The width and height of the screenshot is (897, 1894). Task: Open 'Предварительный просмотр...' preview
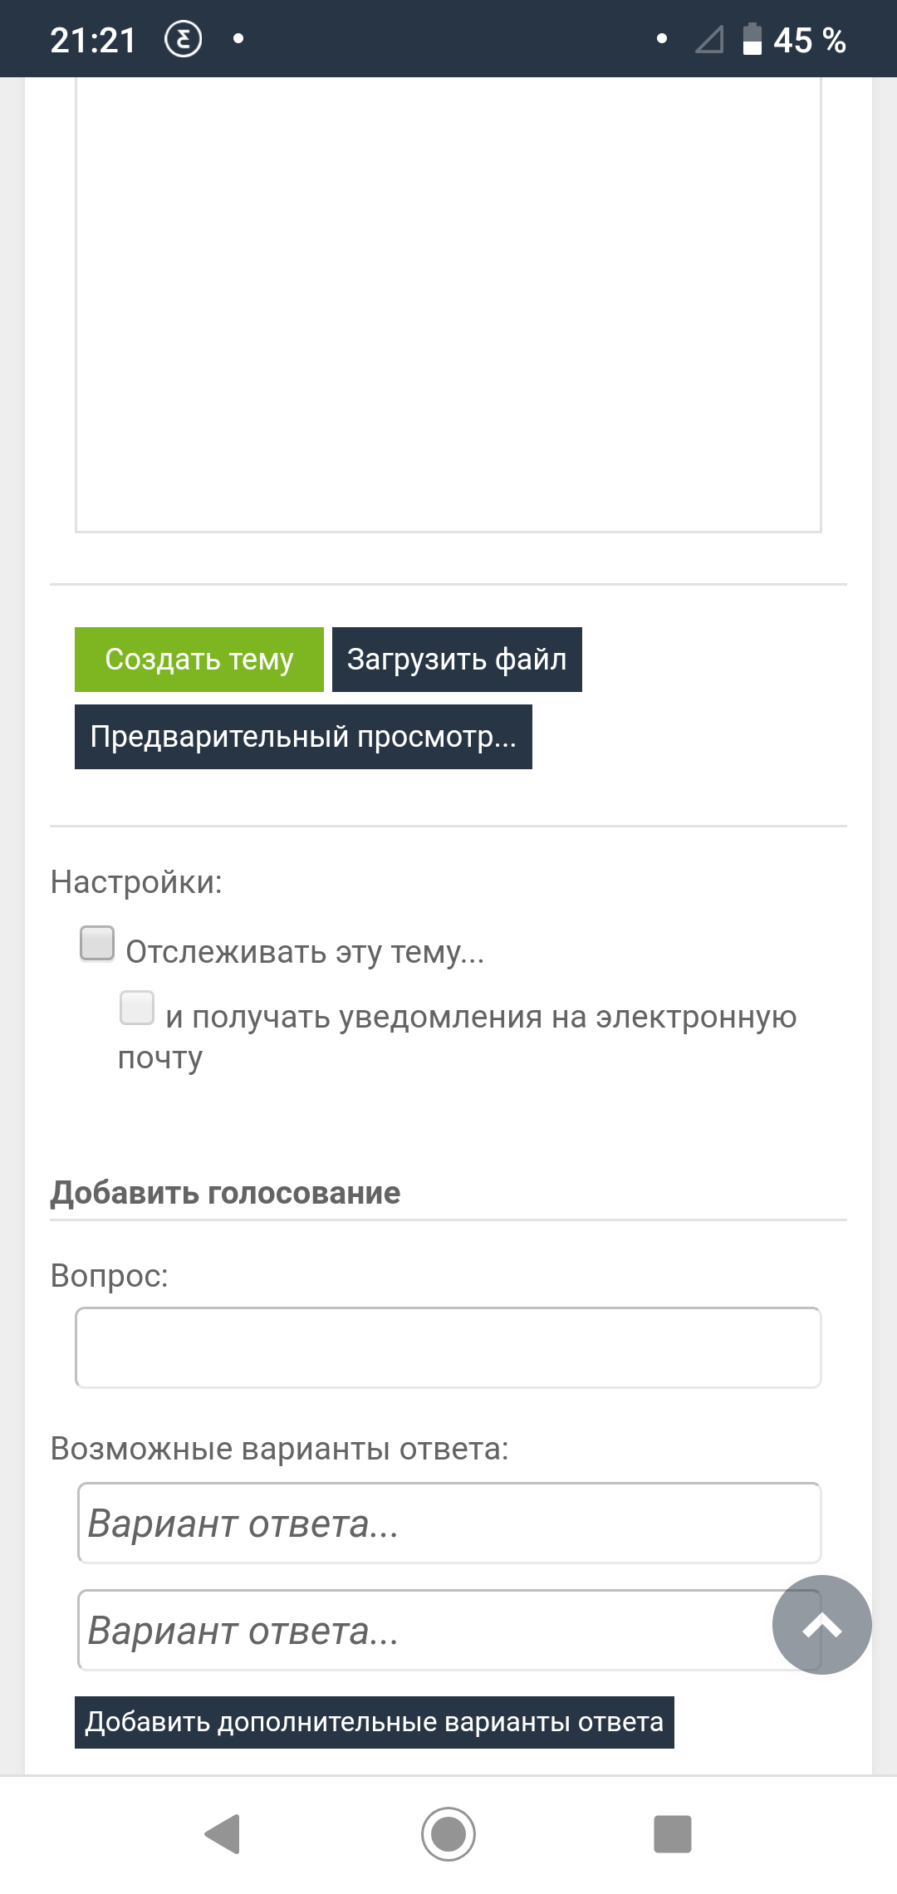(x=303, y=737)
